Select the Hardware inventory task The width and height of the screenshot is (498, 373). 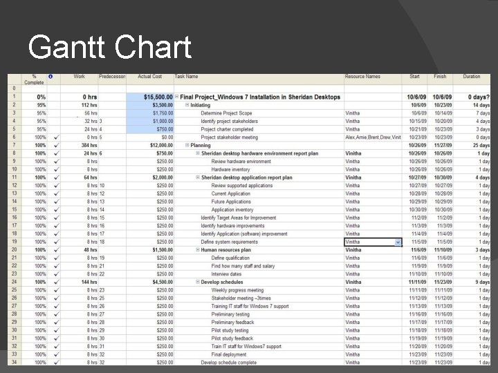click(230, 170)
